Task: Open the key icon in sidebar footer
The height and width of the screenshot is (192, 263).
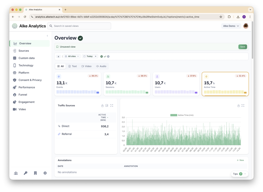Action: point(26,173)
